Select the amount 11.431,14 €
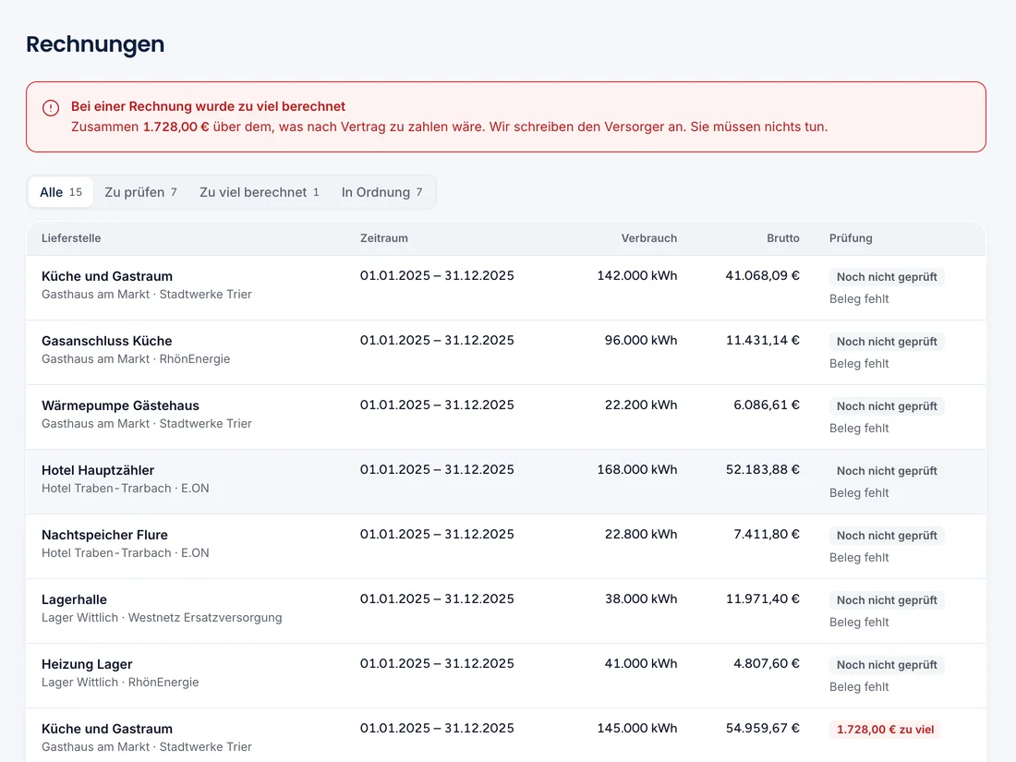1016x762 pixels. 763,340
